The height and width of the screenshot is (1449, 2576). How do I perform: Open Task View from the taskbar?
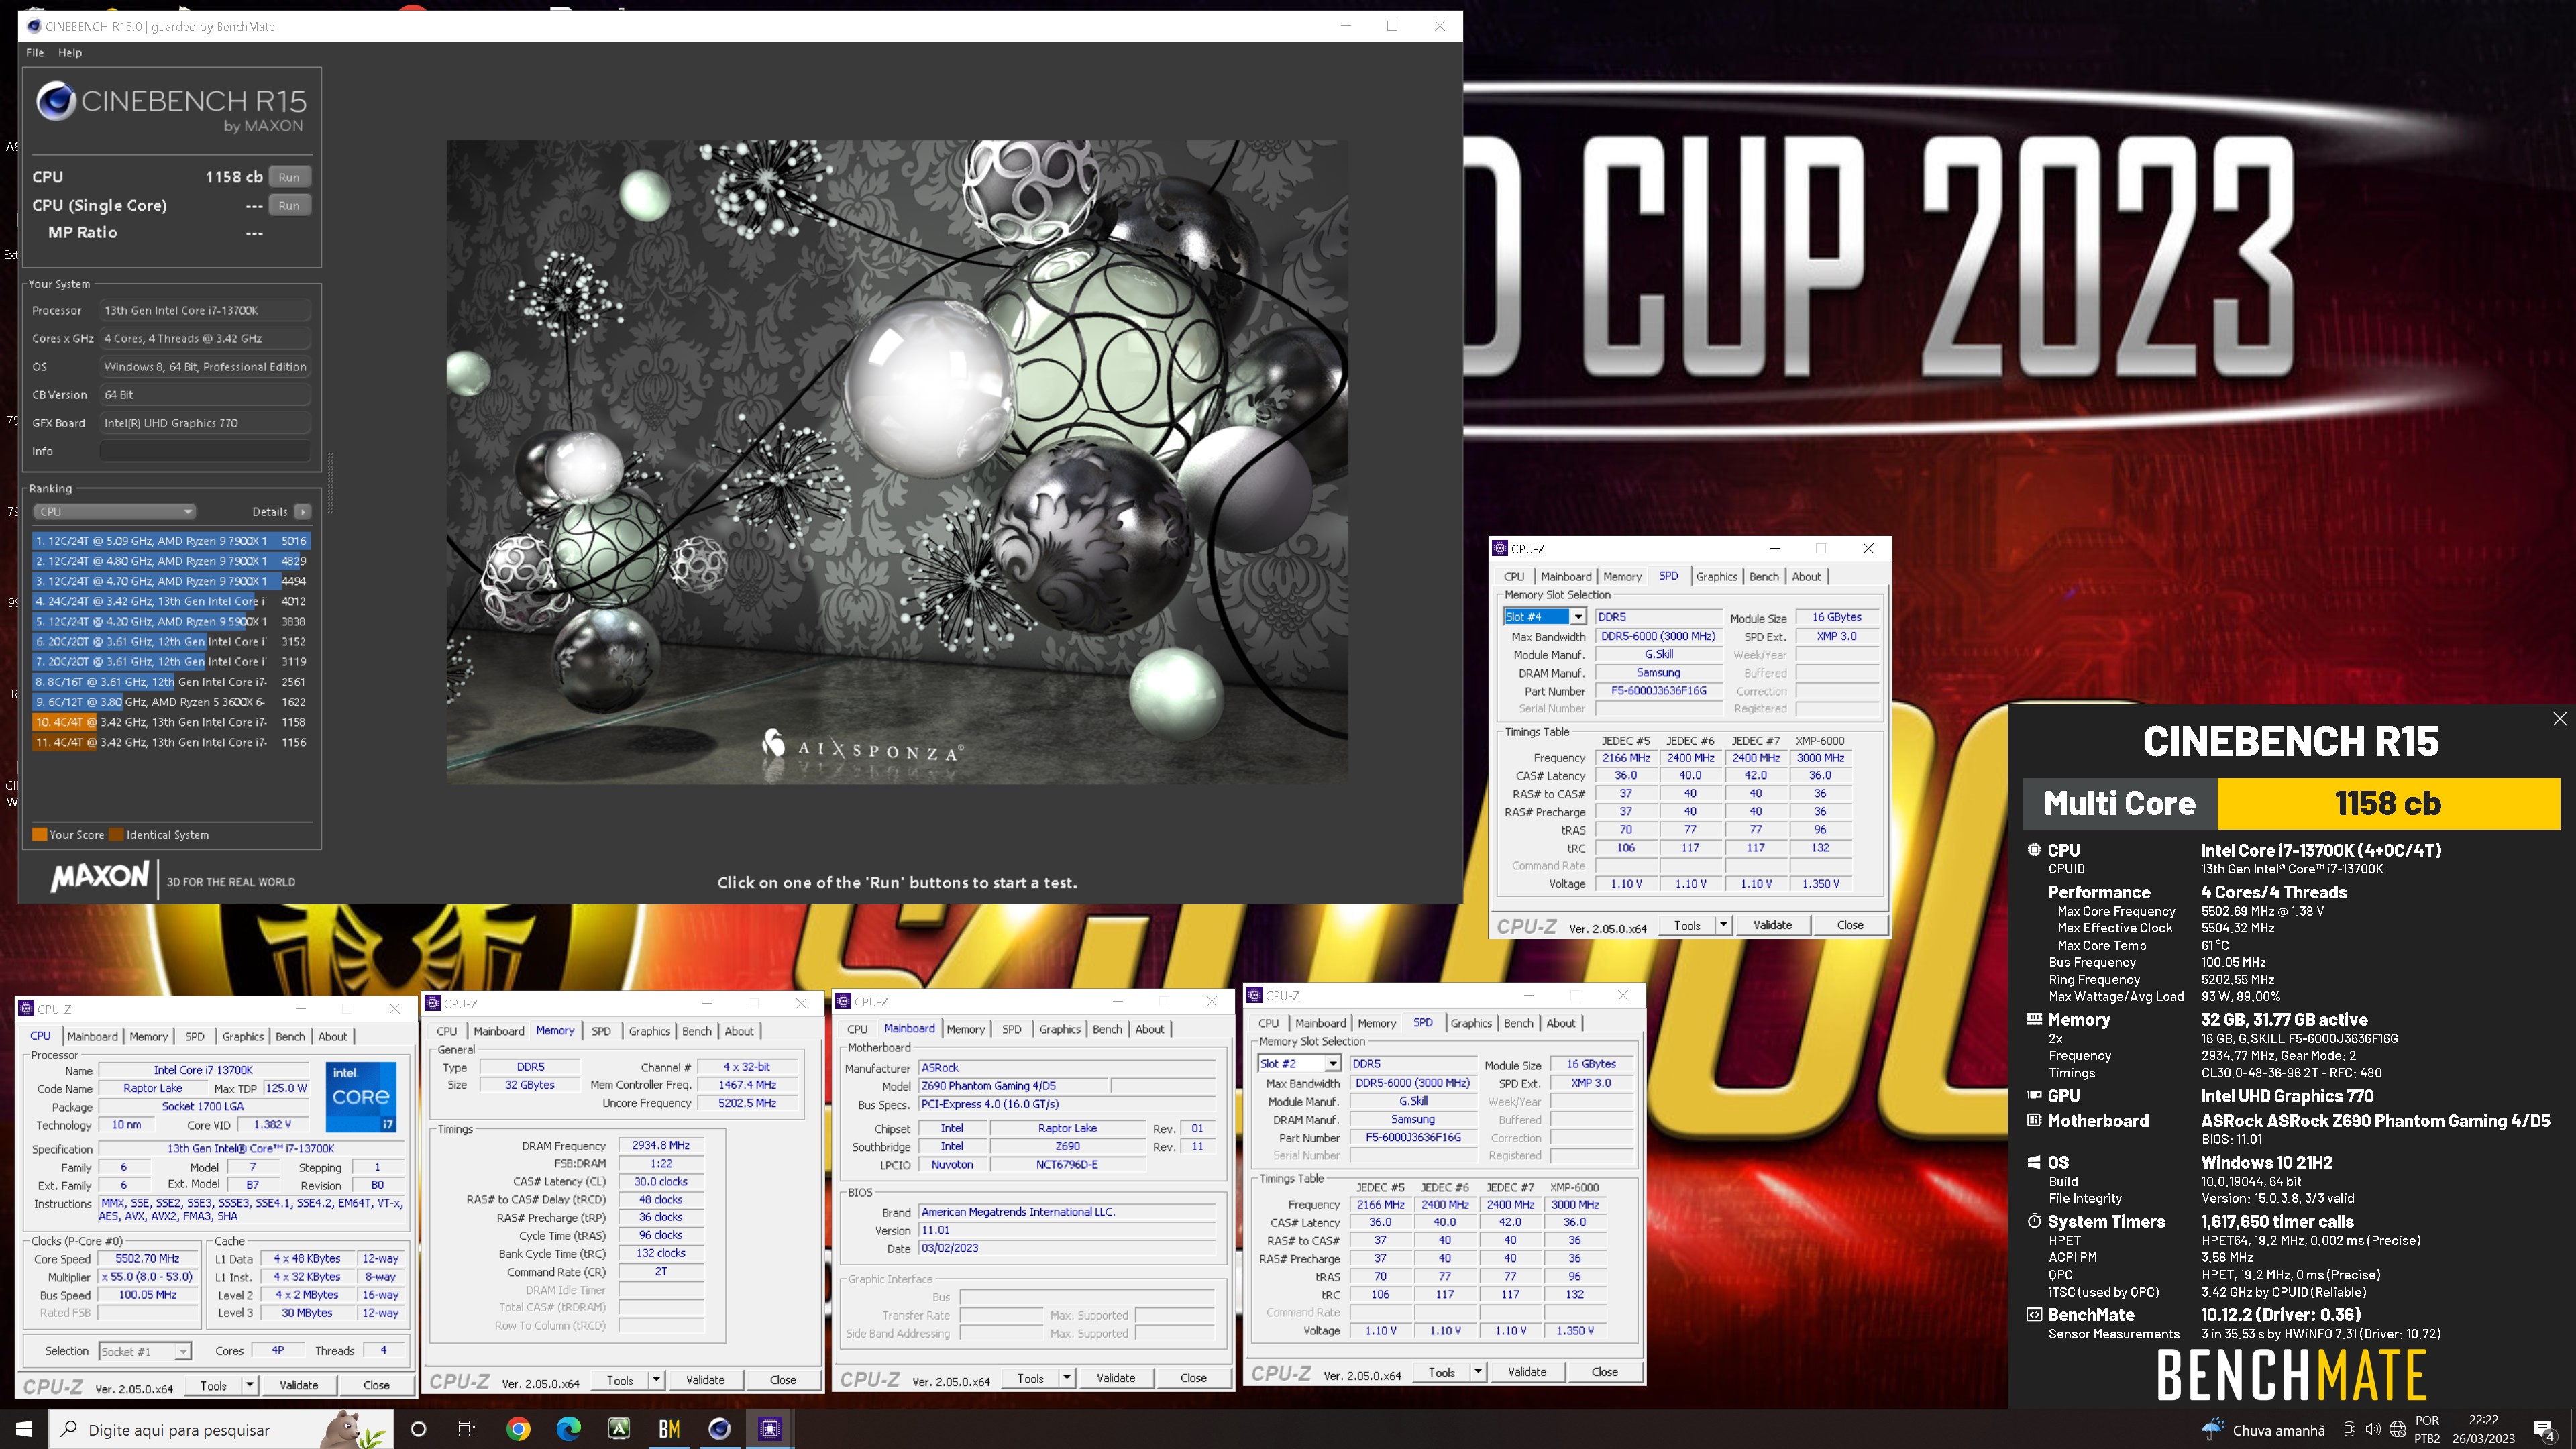pos(467,1429)
